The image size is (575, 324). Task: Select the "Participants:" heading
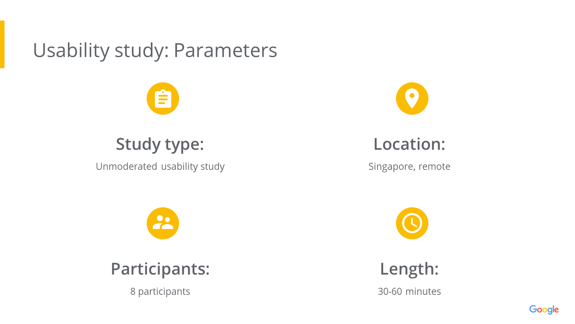click(x=160, y=269)
